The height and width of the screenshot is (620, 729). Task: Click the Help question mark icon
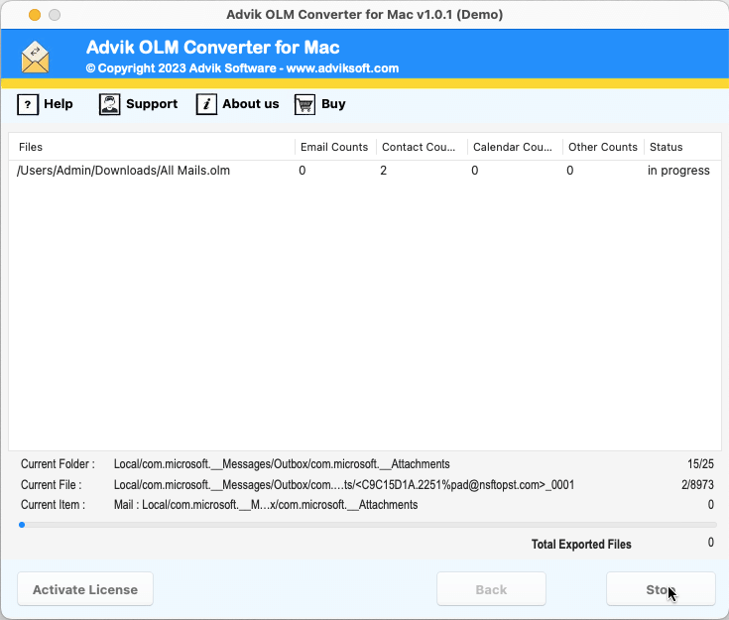coord(28,104)
